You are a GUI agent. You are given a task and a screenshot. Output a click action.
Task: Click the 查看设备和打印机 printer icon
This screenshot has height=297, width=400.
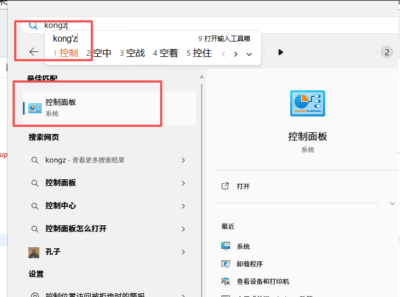226,282
